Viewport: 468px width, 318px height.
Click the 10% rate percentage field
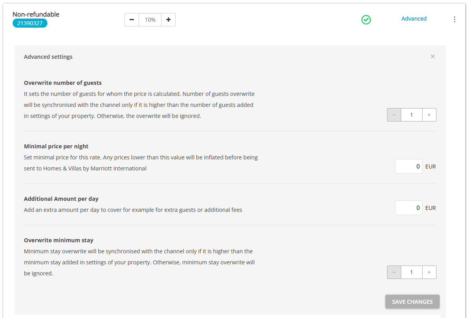pos(150,20)
